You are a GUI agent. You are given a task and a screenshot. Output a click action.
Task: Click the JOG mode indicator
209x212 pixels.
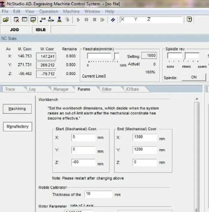[x=15, y=30]
